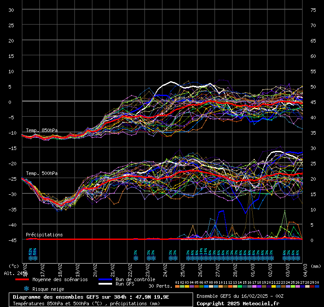Click the Temp. 500hPa chart label
This screenshot has height=307, width=324.
tap(42, 173)
